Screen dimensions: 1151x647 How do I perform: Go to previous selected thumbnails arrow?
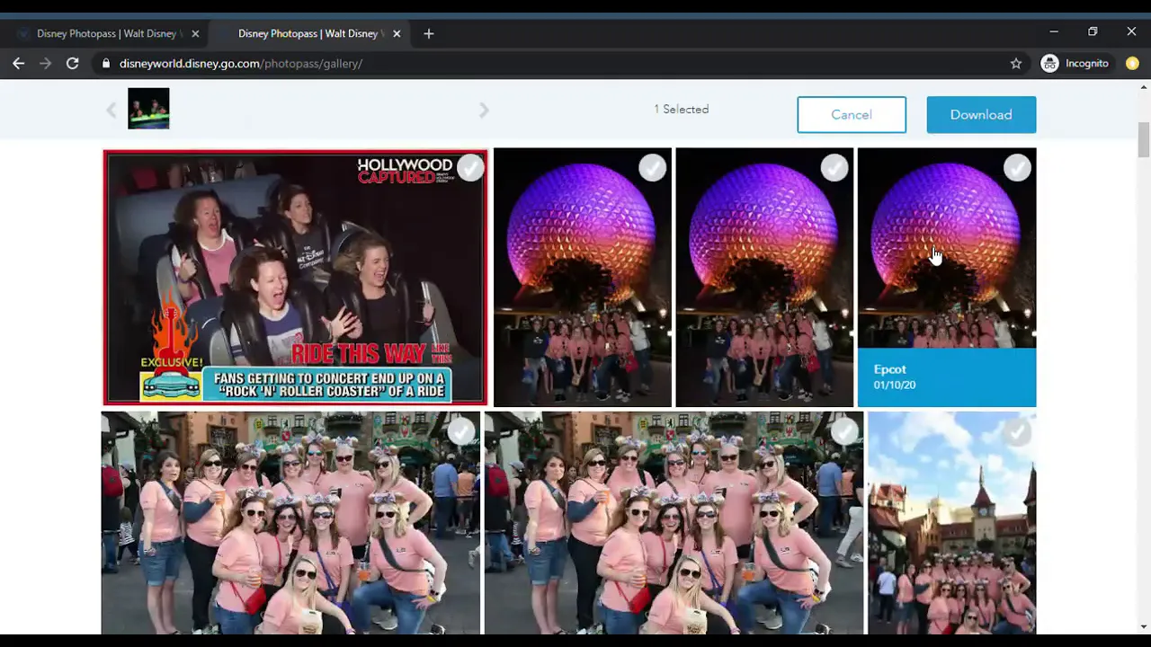tap(111, 110)
